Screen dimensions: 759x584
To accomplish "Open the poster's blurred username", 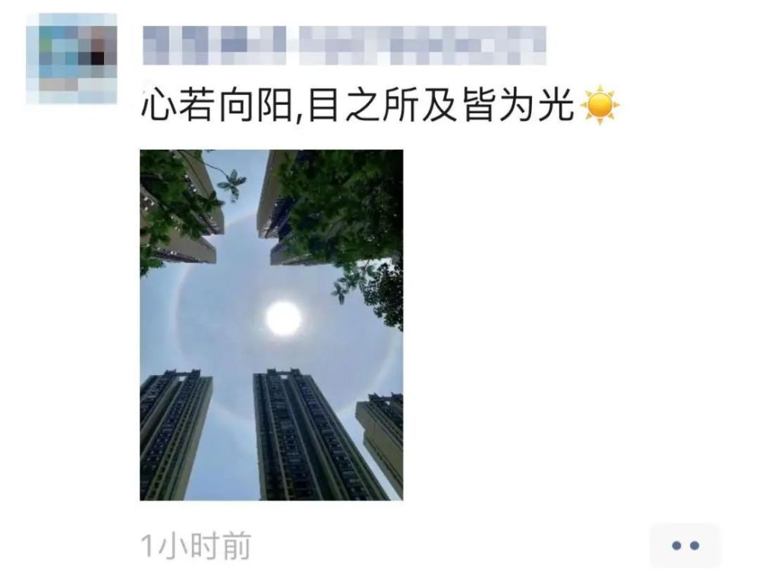I will click(x=344, y=46).
